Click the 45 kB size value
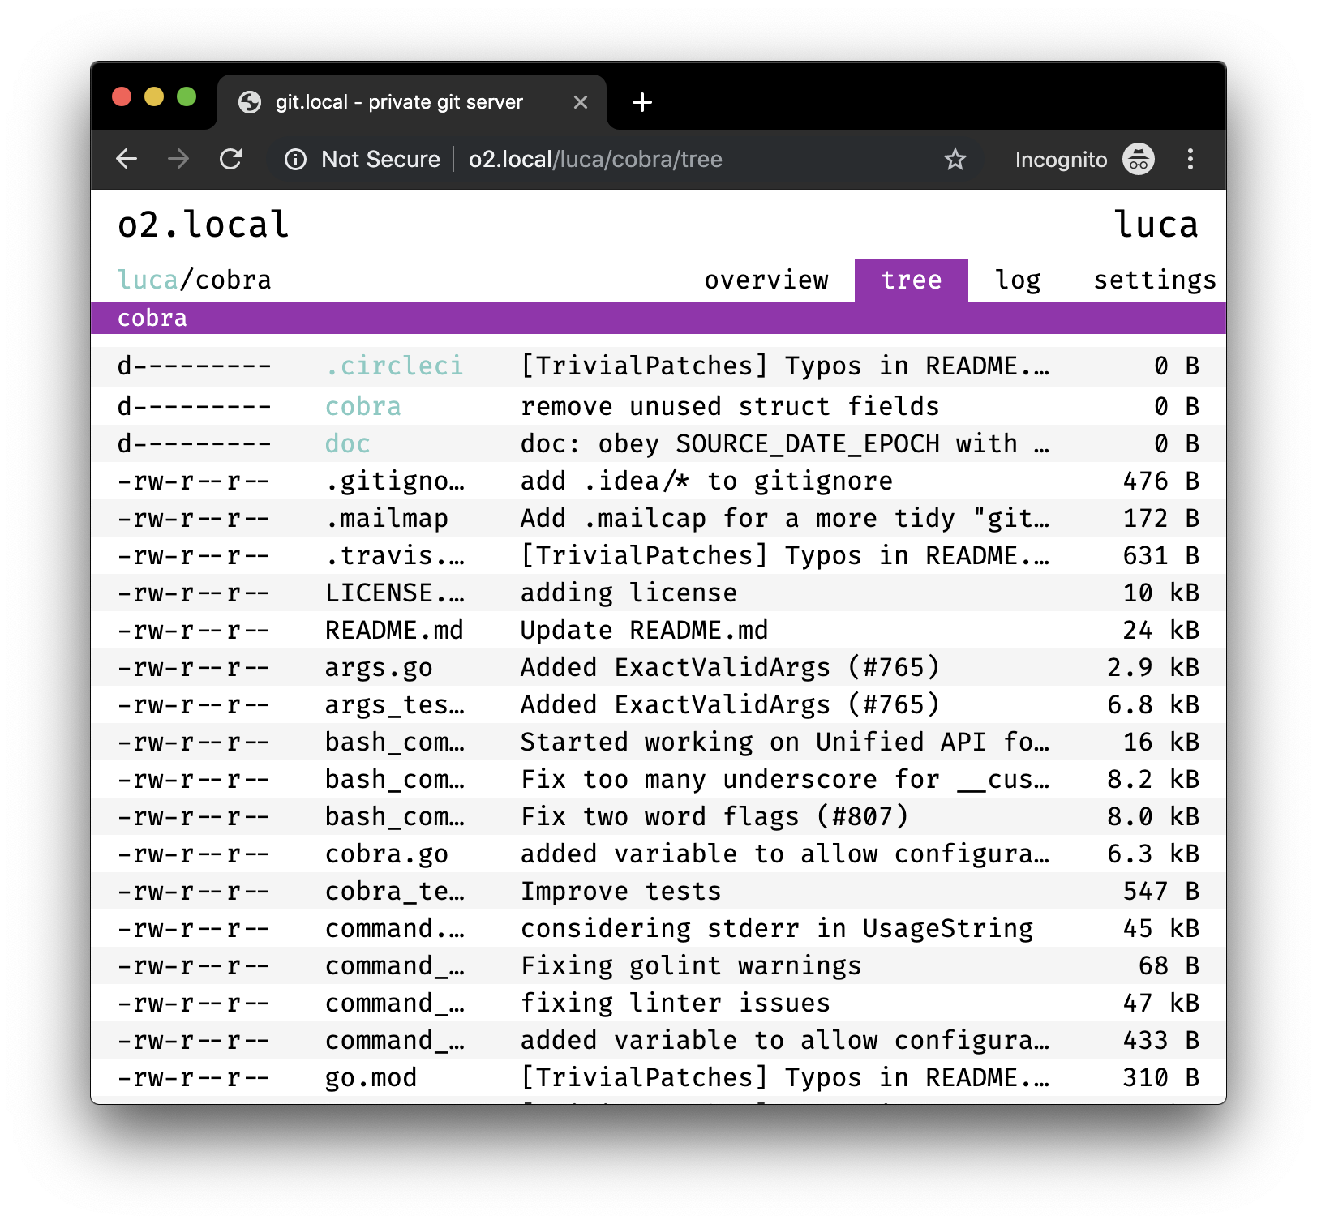1317x1224 pixels. (1161, 929)
